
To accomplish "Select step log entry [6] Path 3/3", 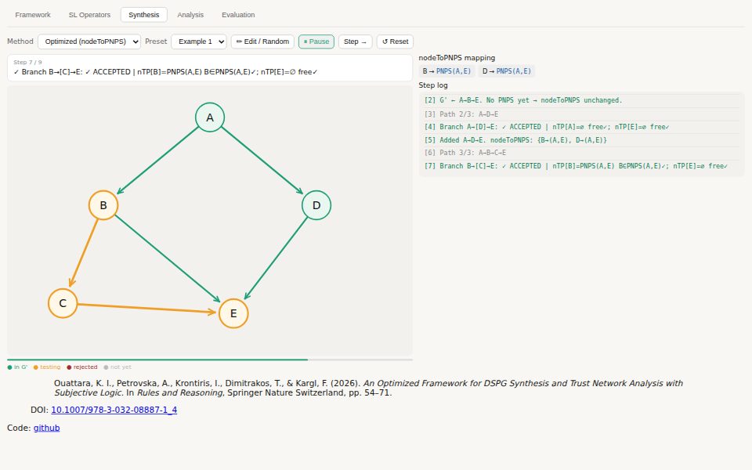I will click(x=580, y=153).
